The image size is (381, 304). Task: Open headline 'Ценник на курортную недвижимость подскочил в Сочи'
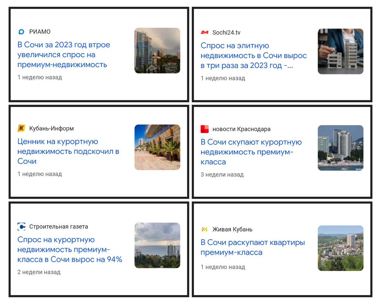tap(68, 151)
